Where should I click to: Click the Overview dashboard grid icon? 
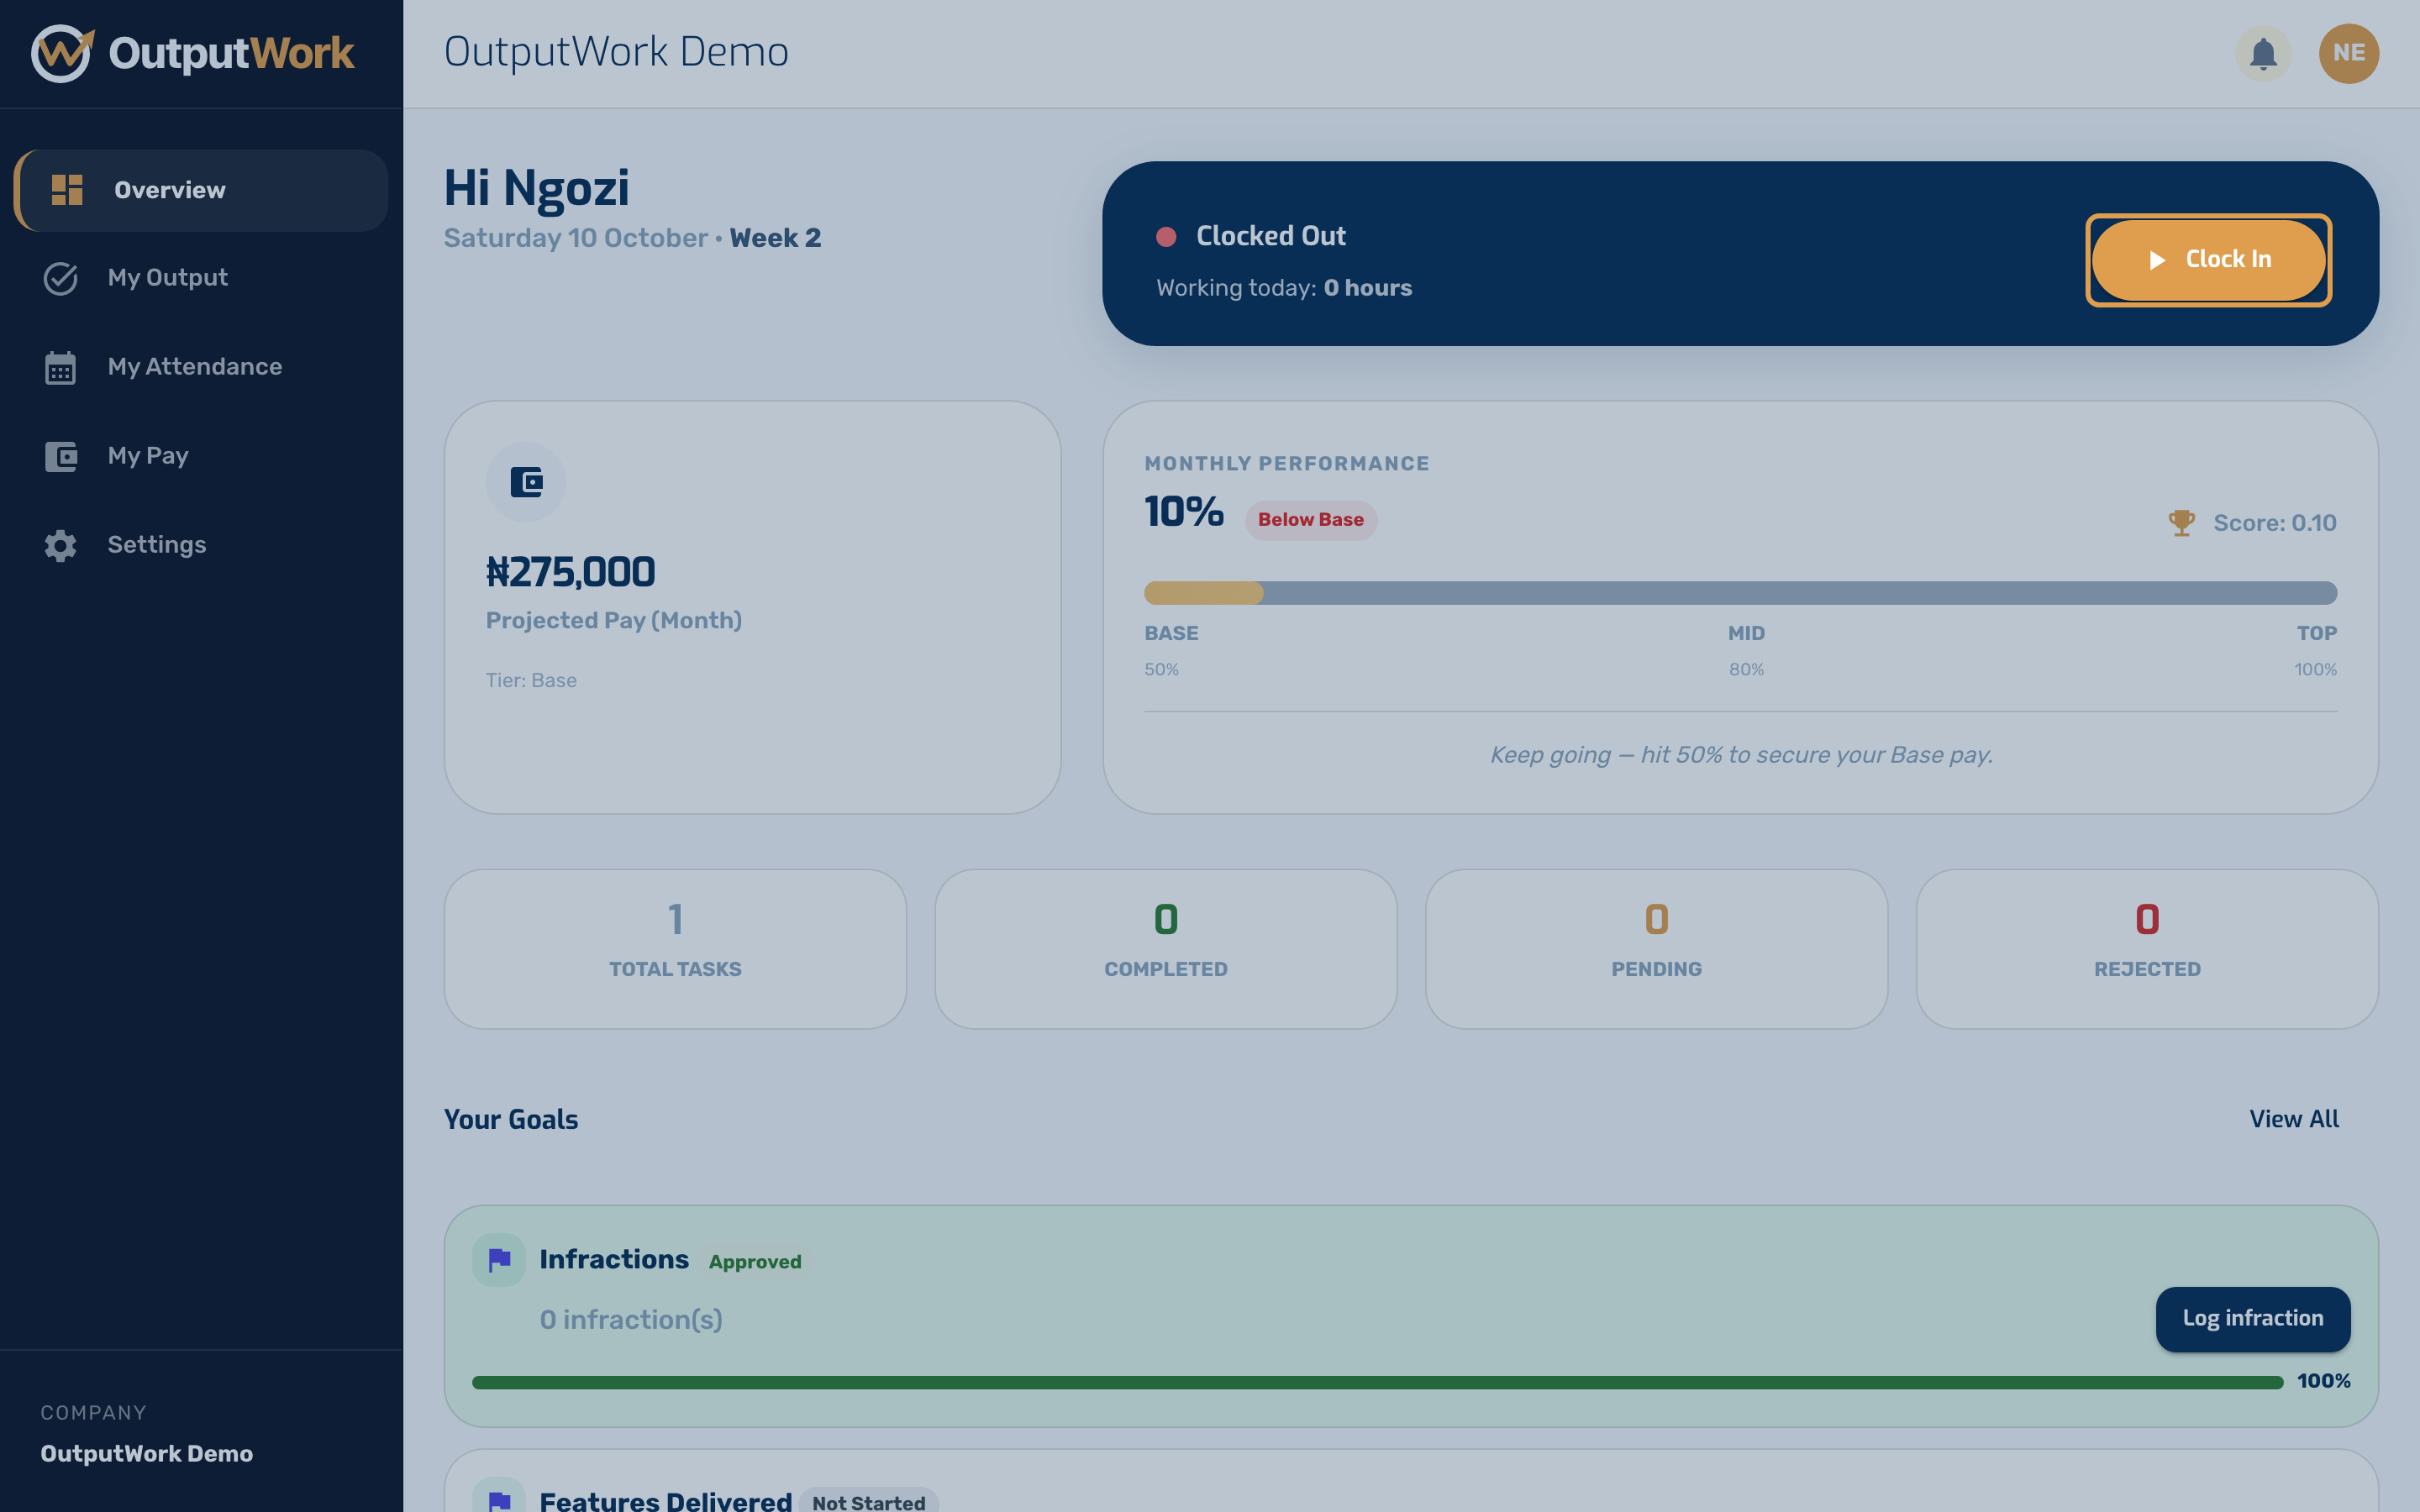point(67,190)
